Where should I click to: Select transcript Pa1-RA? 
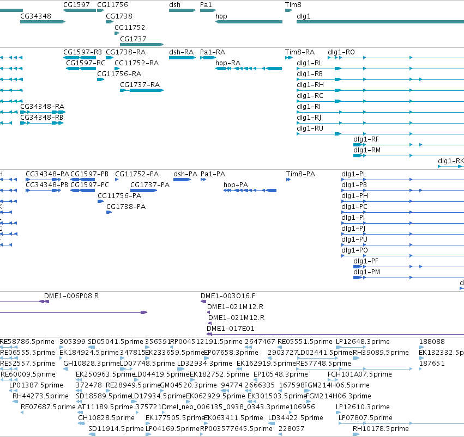213,52
